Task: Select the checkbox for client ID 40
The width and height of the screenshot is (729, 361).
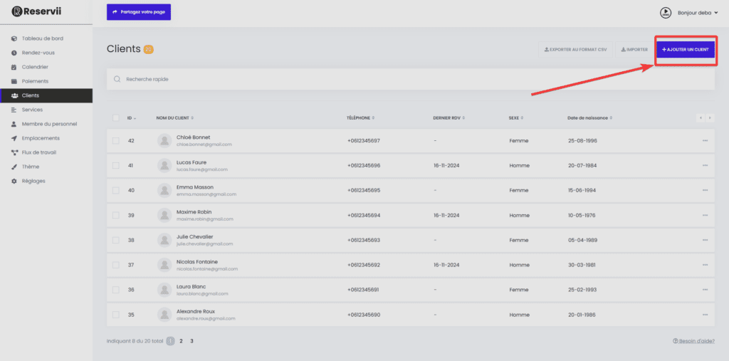Action: tap(116, 190)
